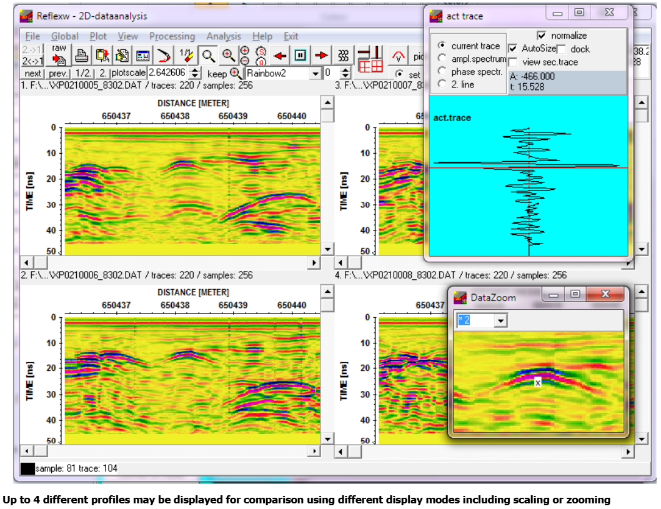Screen dimensions: 661x509
Task: Click the zoom-in magnifier with plus sign
Action: 229,56
